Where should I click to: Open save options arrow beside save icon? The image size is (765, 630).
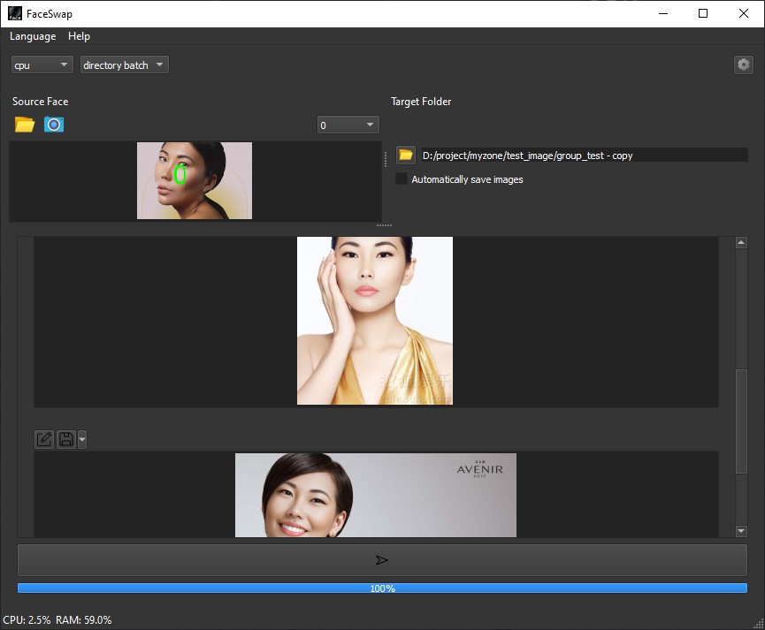click(x=82, y=439)
